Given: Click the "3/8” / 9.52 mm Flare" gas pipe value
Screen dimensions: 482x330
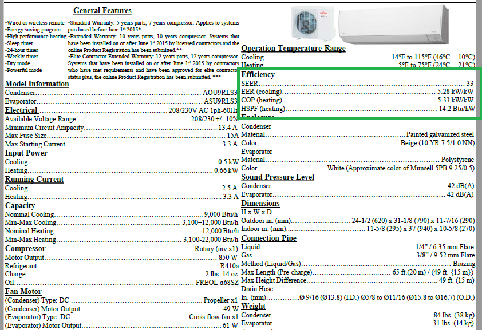Looking at the screenshot, I should (x=445, y=255).
